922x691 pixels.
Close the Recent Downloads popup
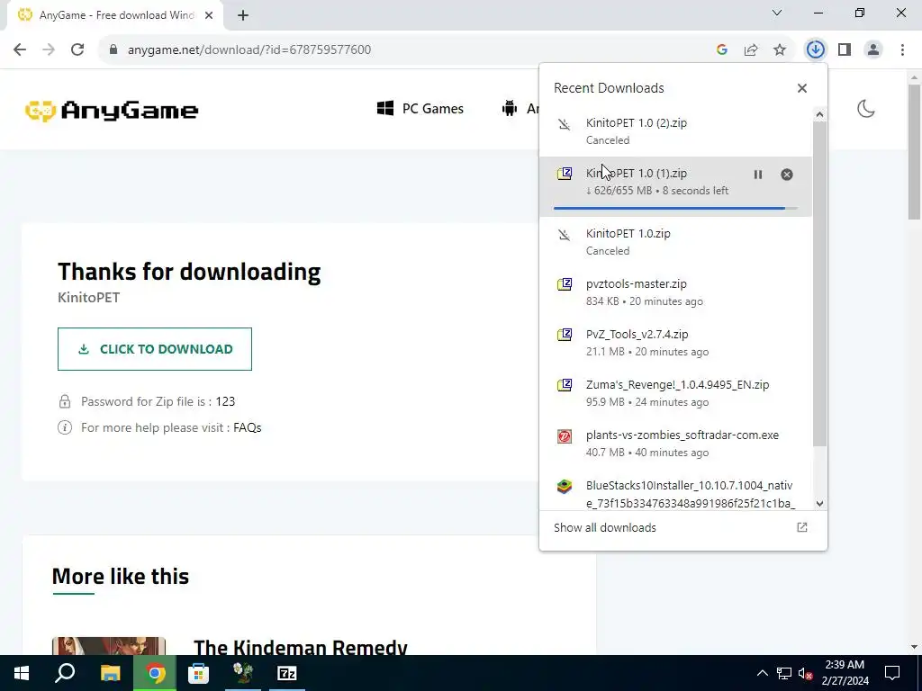coord(802,88)
